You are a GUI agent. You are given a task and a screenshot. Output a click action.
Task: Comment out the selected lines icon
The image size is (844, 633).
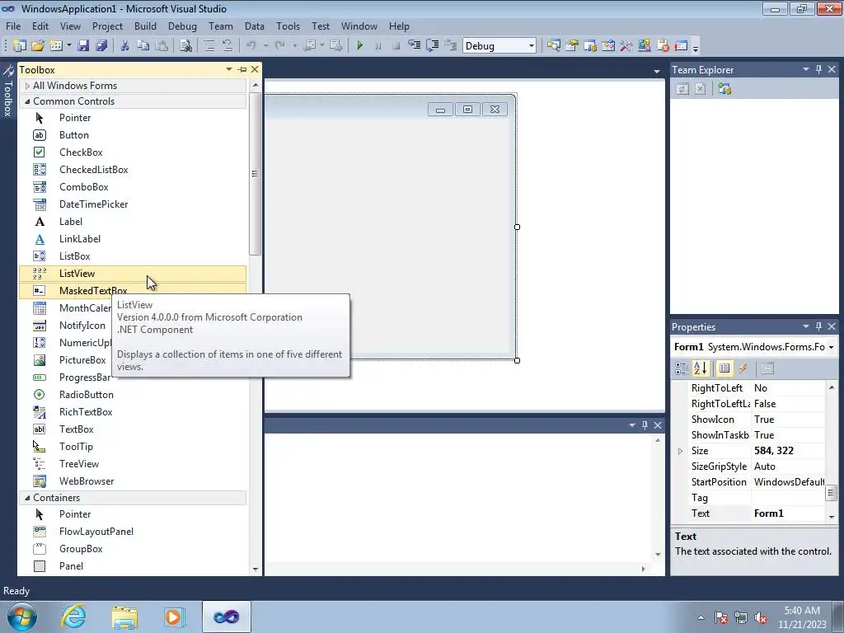(209, 46)
